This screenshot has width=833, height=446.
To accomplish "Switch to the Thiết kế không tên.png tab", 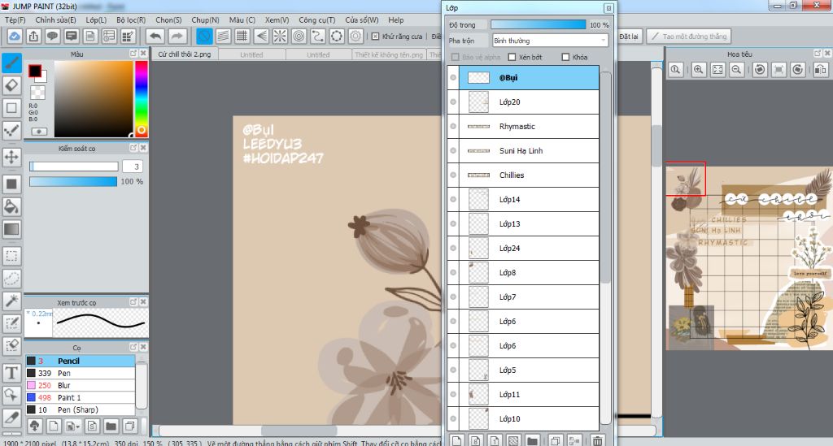I will pos(389,54).
